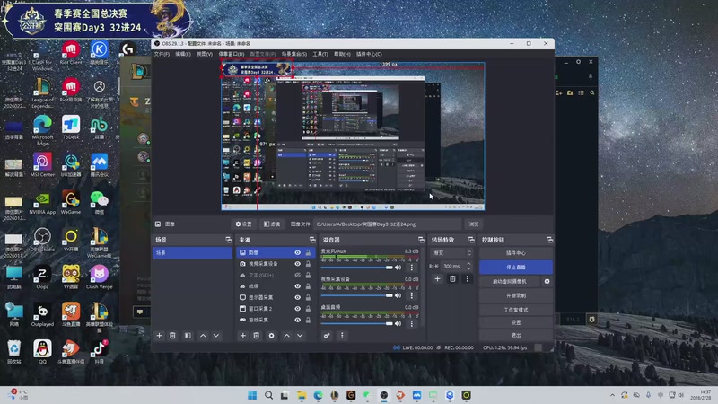Remove the selected scene with the trash icon

[x=173, y=336]
